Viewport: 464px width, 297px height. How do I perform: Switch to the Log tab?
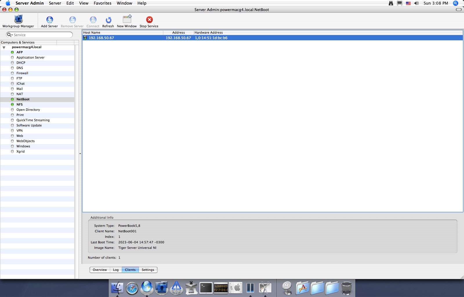pos(116,270)
